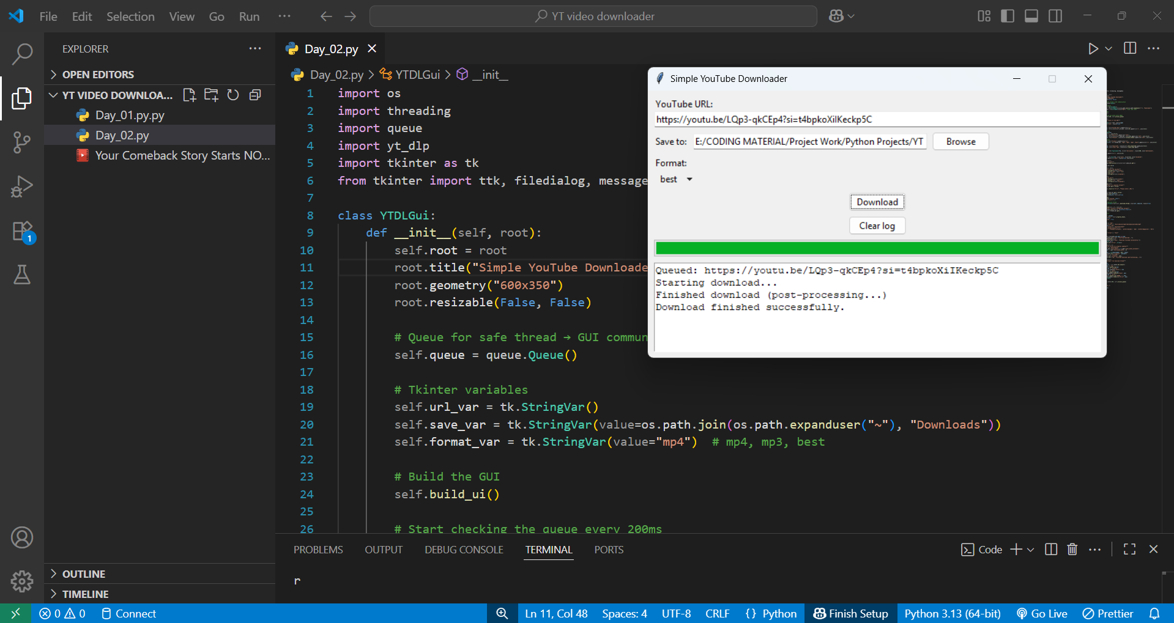This screenshot has height=623, width=1174.
Task: Open the Search view in activity bar
Action: (22, 54)
